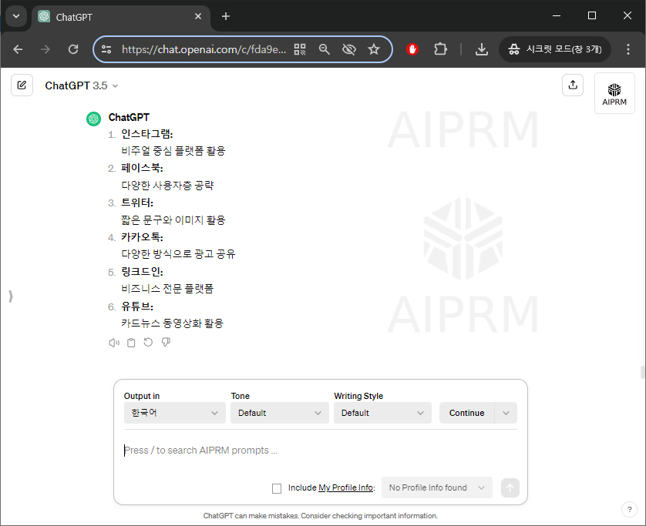Click the share conversation icon
This screenshot has width=646, height=526.
(x=573, y=85)
